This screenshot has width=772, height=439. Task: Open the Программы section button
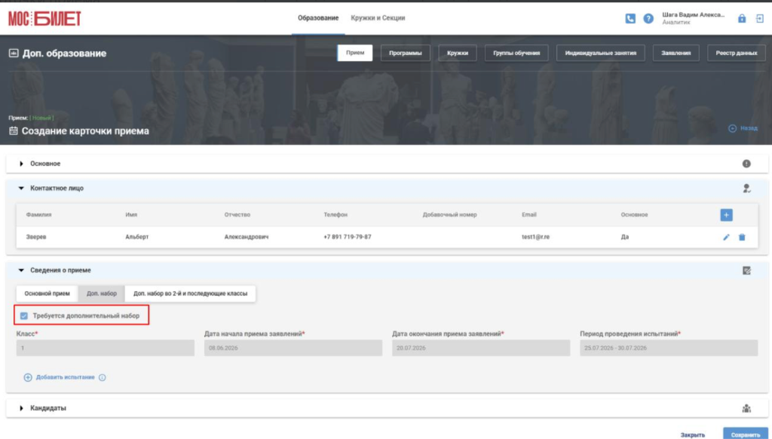tap(405, 53)
